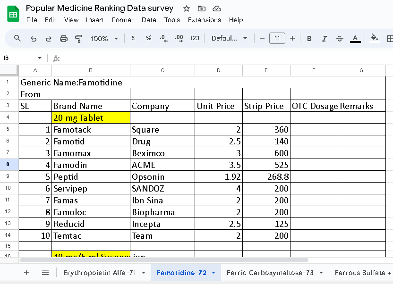
Task: Click the formula bar input
Action: (226, 58)
